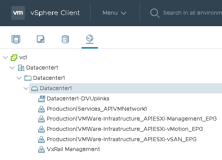Image resolution: width=222 pixels, height=160 pixels.
Task: Switch to Hosts and Clusters view
Action: [x=16, y=39]
